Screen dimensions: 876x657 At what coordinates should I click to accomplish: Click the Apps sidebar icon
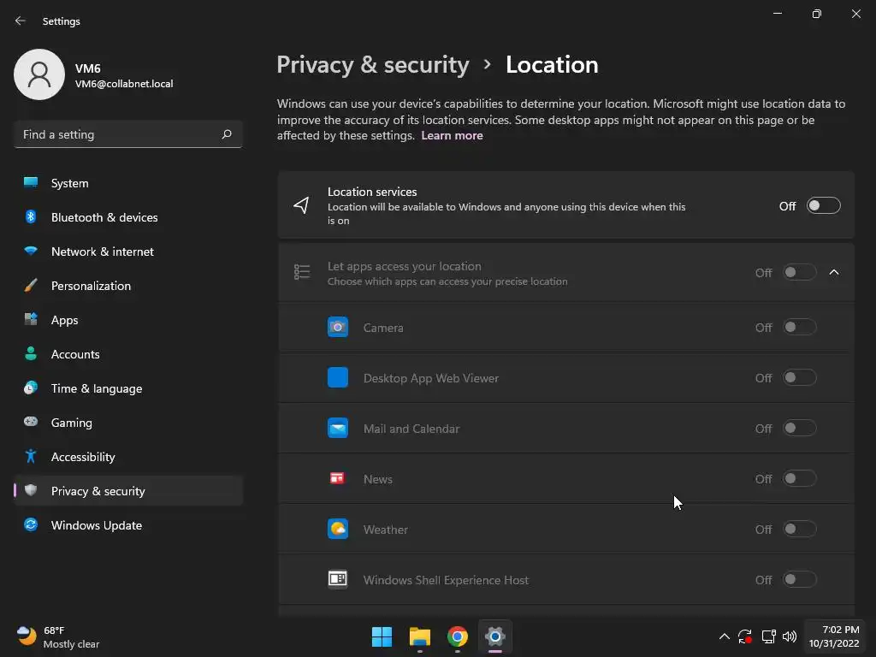(31, 319)
